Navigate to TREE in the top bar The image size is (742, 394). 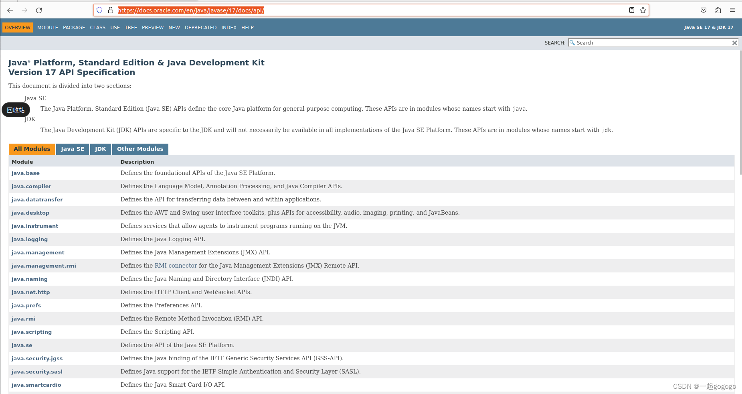tap(131, 27)
